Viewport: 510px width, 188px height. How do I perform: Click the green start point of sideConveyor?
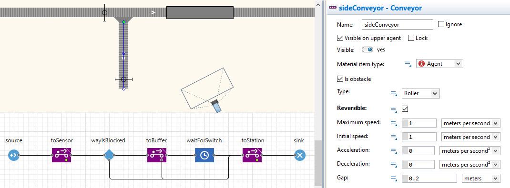tap(123, 22)
